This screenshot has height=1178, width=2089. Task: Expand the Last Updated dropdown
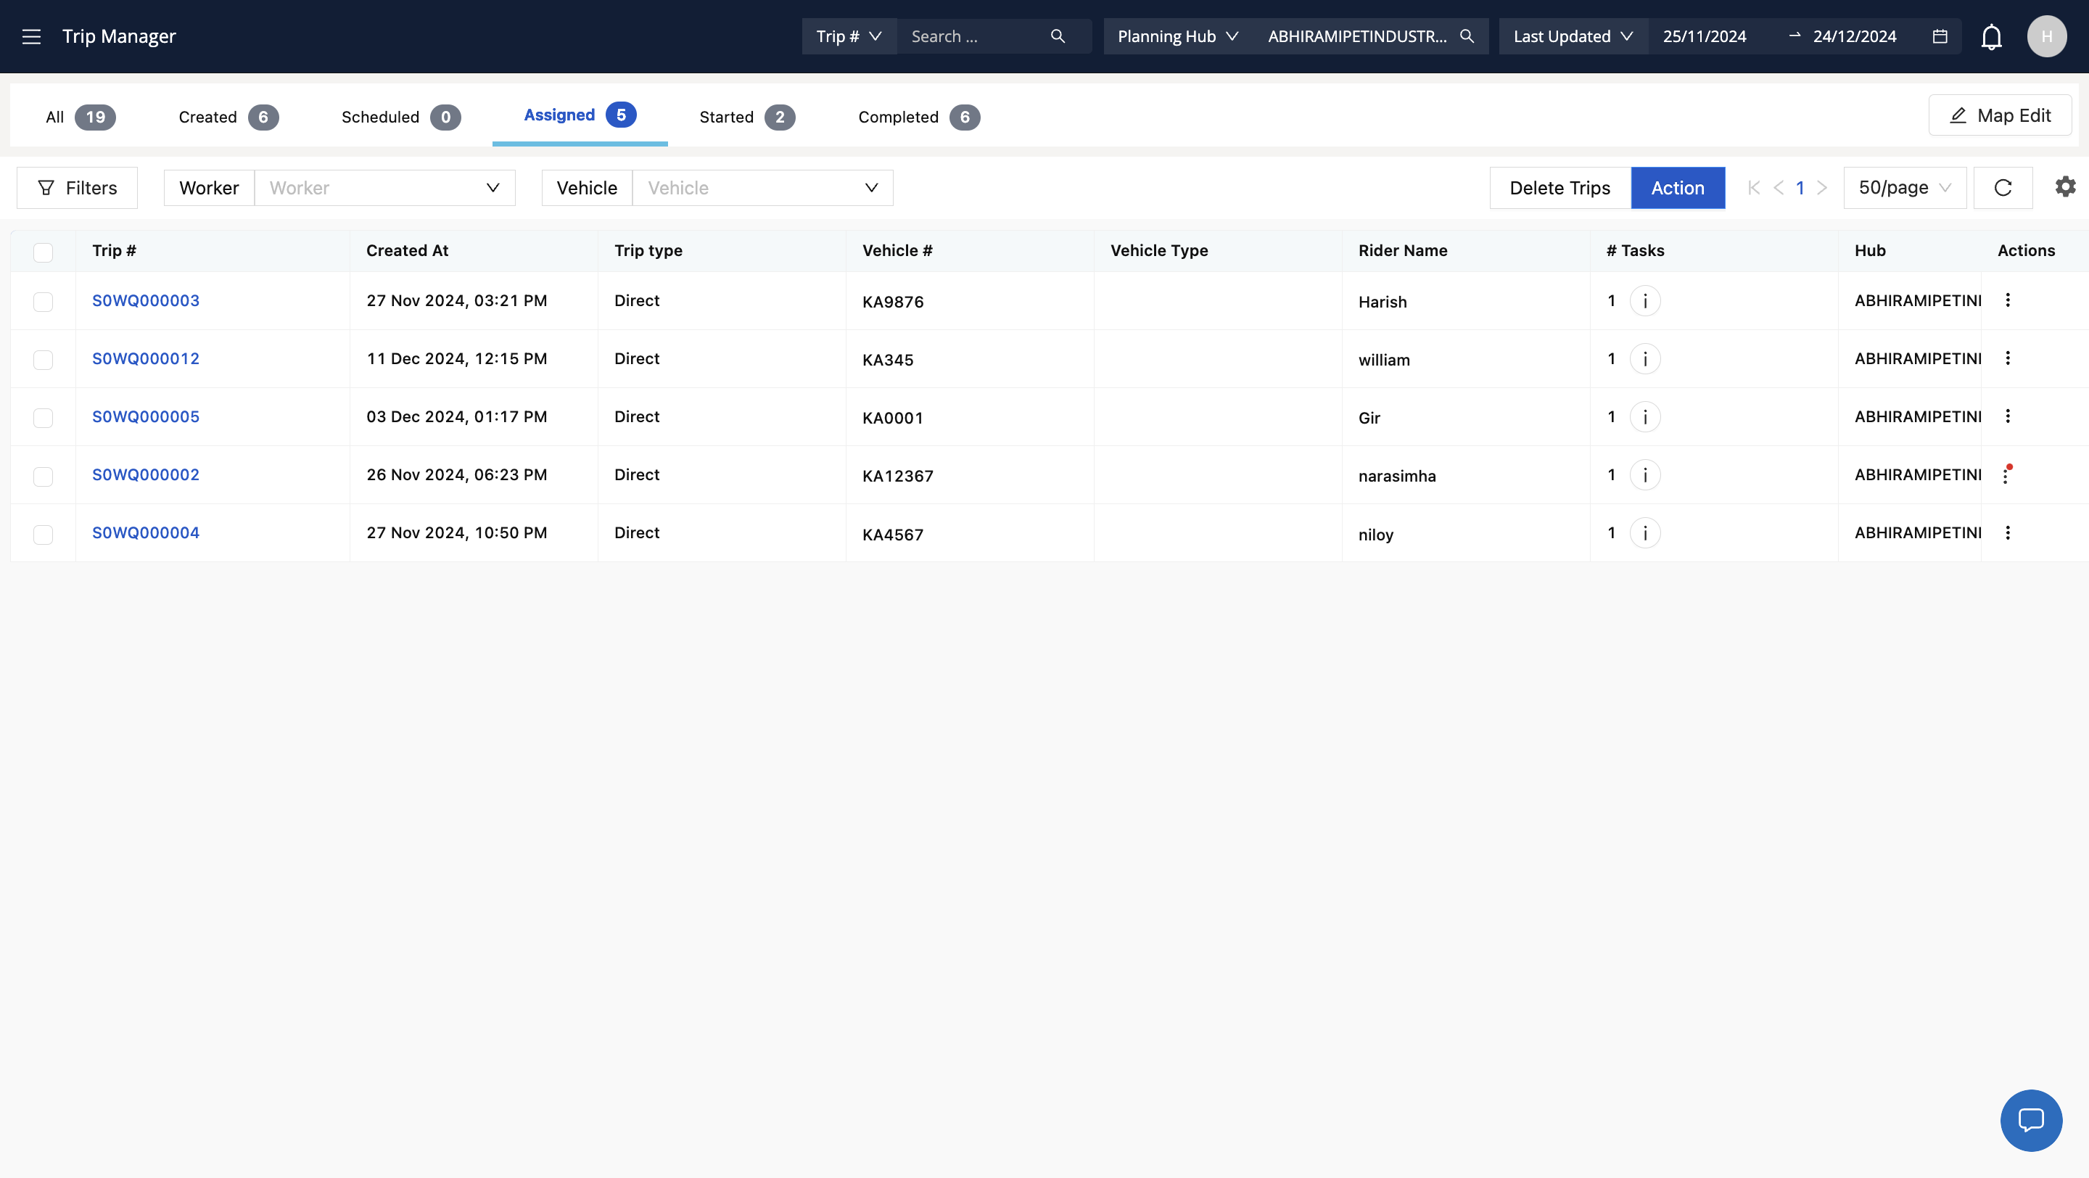[x=1573, y=36]
